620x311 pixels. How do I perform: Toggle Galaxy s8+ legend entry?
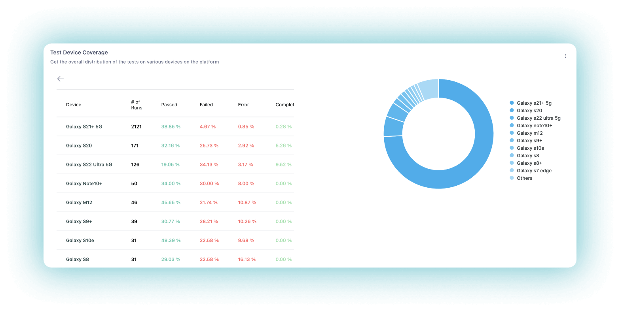(526, 163)
